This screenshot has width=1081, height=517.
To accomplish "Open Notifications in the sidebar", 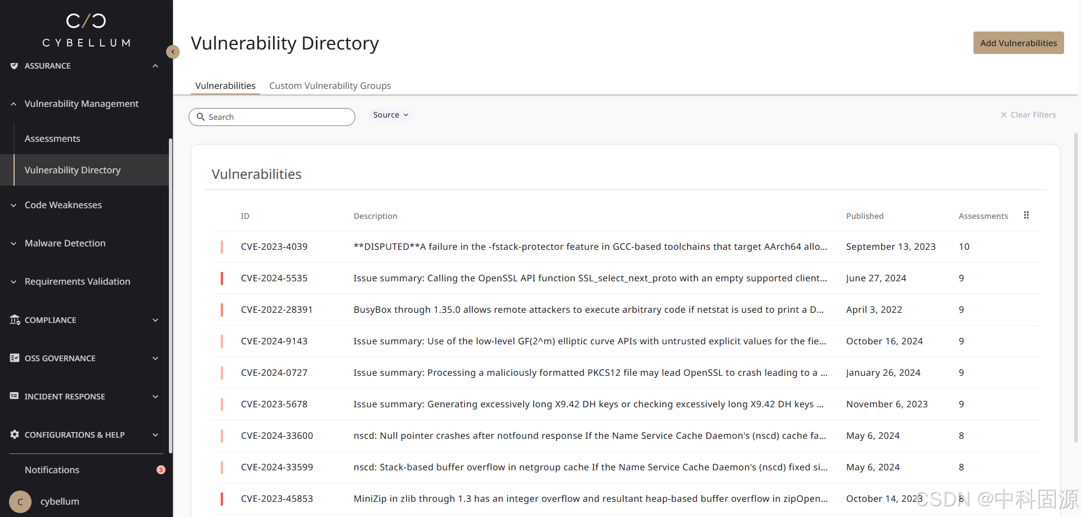I will click(52, 470).
